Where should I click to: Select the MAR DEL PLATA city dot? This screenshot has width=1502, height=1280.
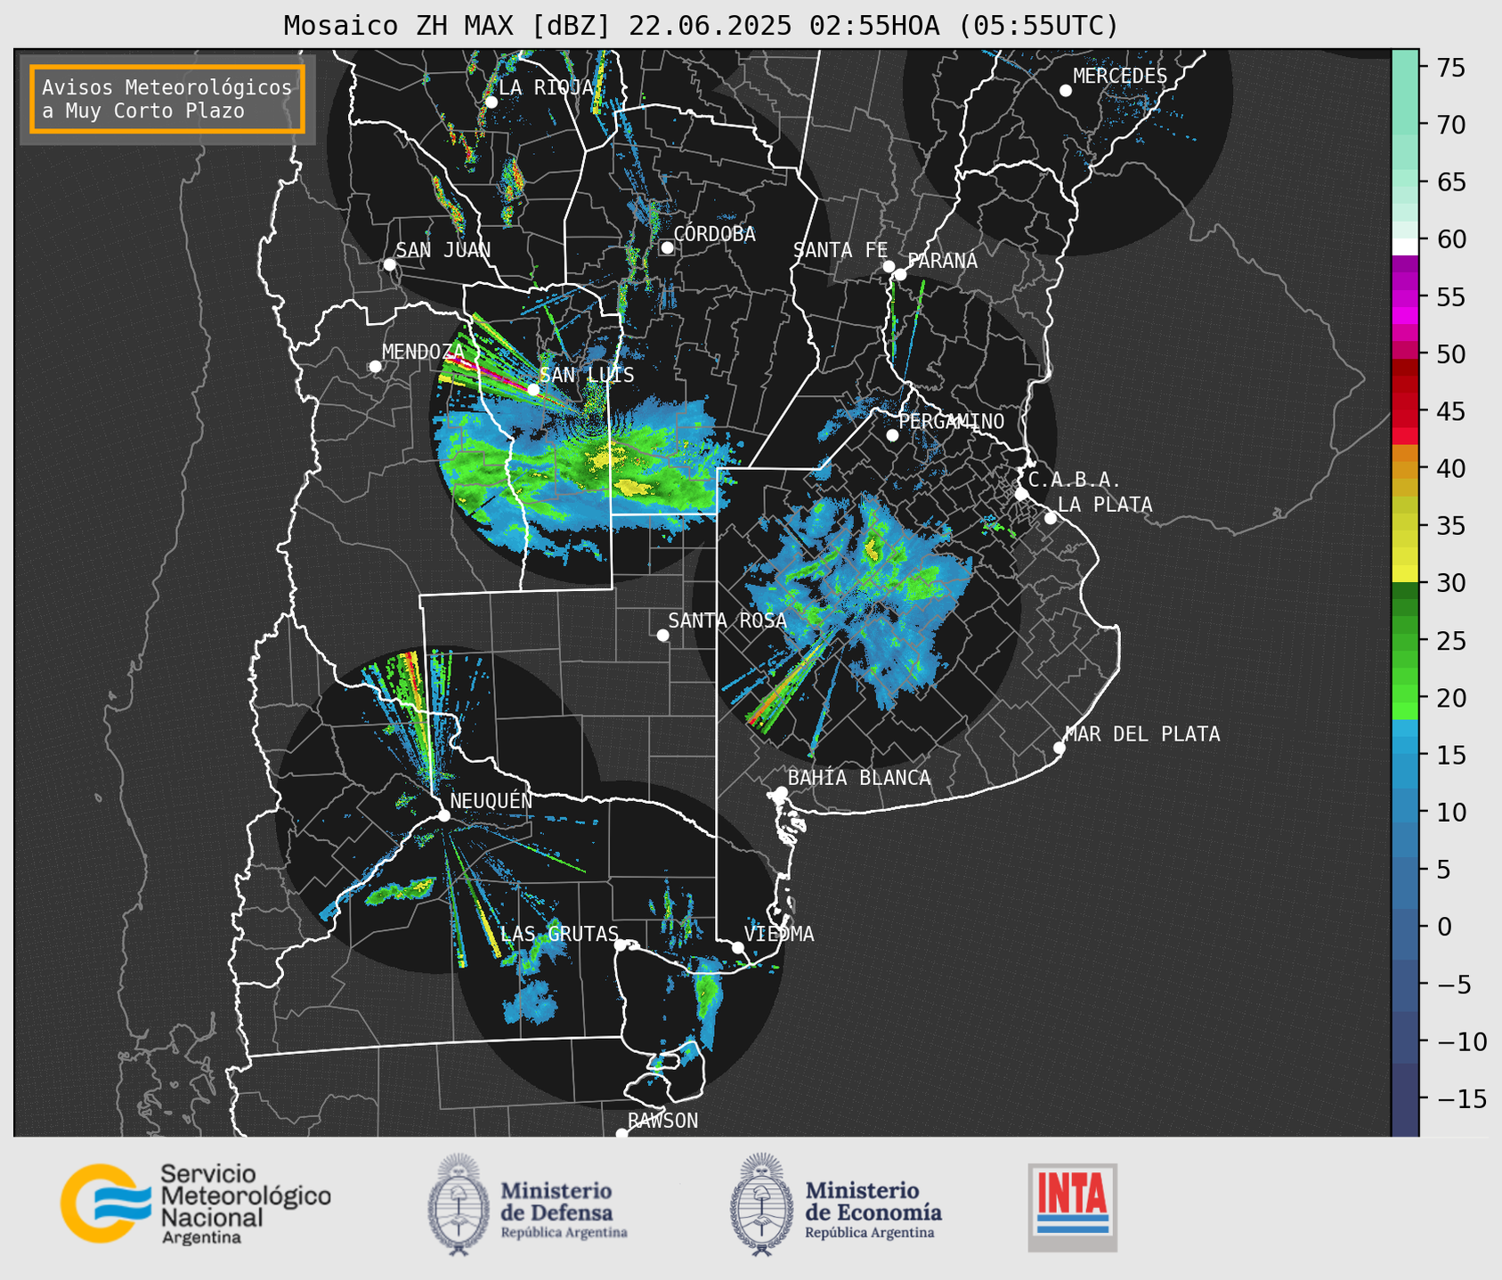pyautogui.click(x=1059, y=748)
